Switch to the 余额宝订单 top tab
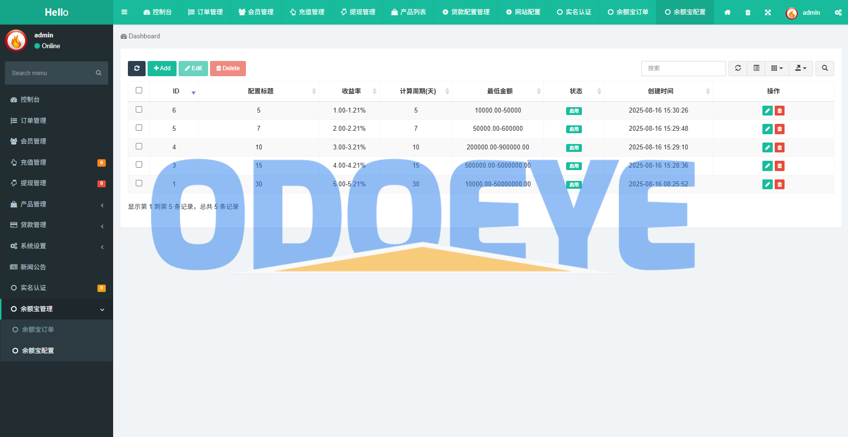 click(x=628, y=12)
